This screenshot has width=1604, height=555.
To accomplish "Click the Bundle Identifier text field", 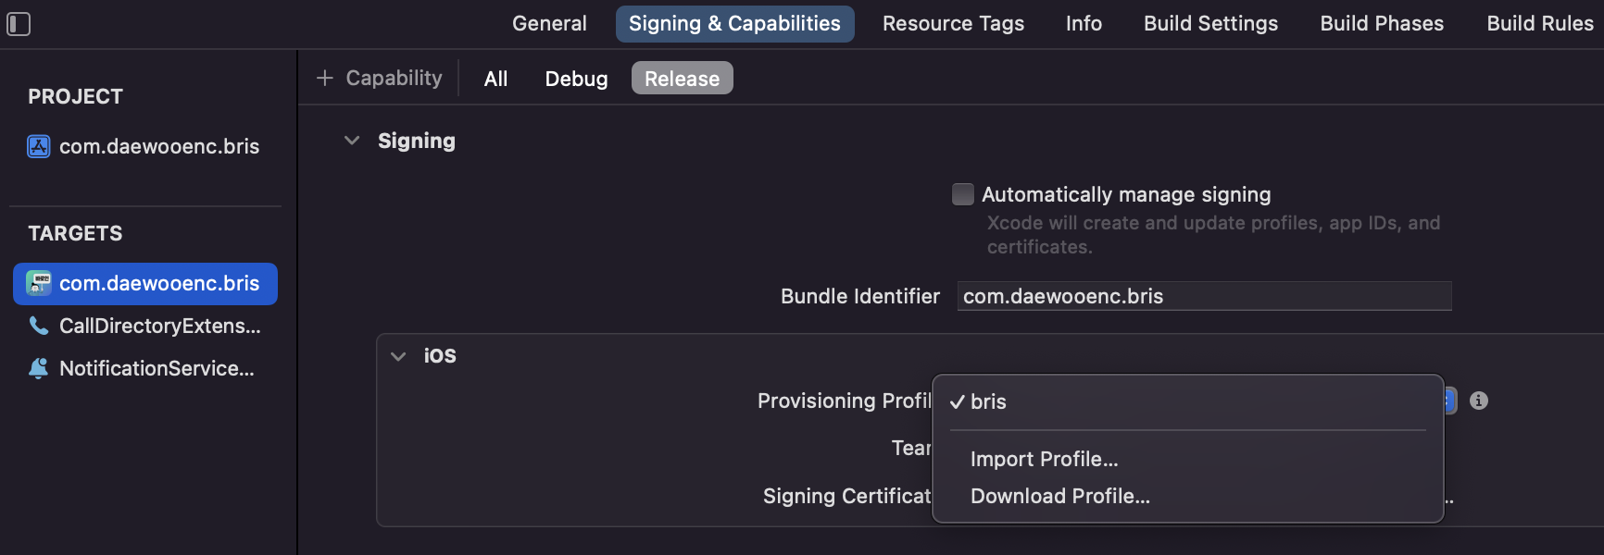I will tap(1204, 296).
